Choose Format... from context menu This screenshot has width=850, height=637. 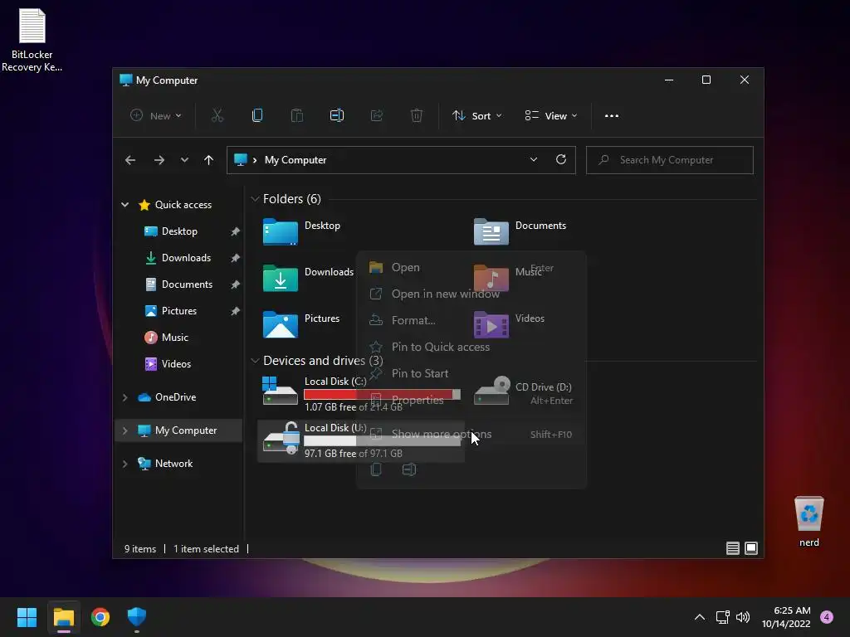pyautogui.click(x=471, y=320)
